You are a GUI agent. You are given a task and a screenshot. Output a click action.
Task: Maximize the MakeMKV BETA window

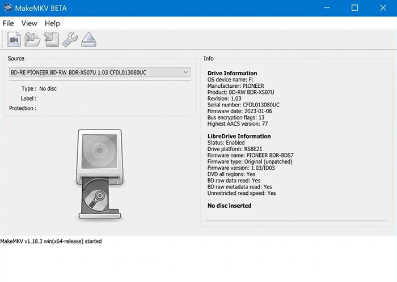pyautogui.click(x=354, y=8)
